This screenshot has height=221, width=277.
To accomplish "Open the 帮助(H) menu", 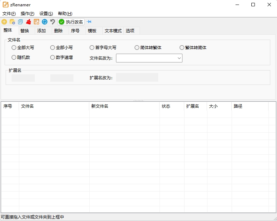I will click(x=65, y=14).
